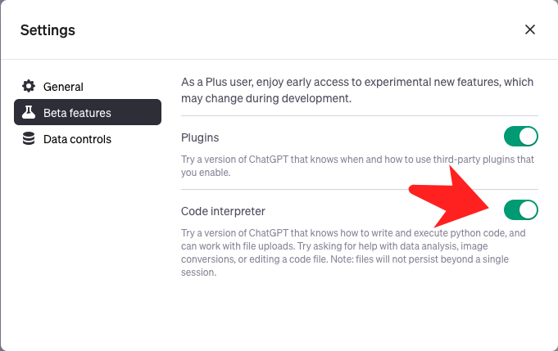Click the flask icon for Beta features
The width and height of the screenshot is (558, 351).
(29, 112)
